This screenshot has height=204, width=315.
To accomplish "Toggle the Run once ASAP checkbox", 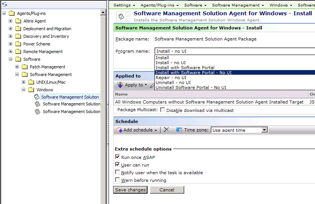I will tap(117, 157).
